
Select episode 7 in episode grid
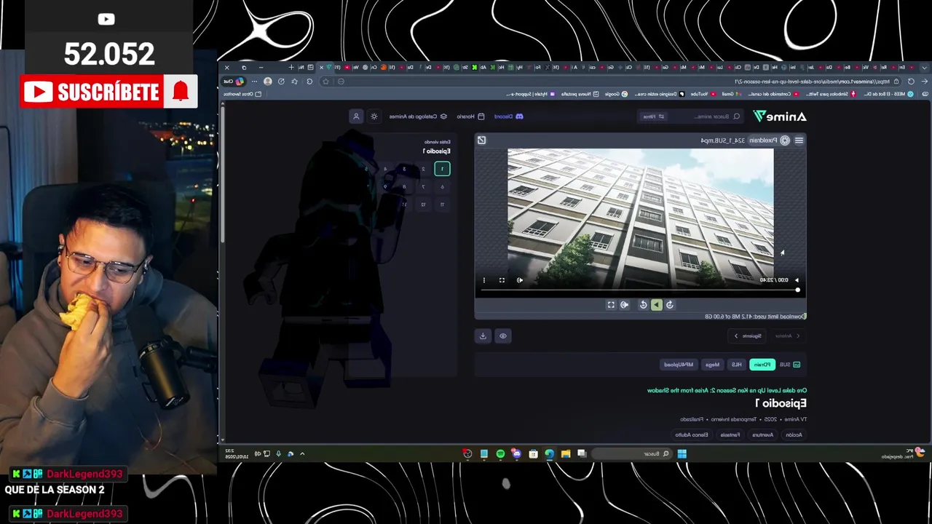point(423,187)
